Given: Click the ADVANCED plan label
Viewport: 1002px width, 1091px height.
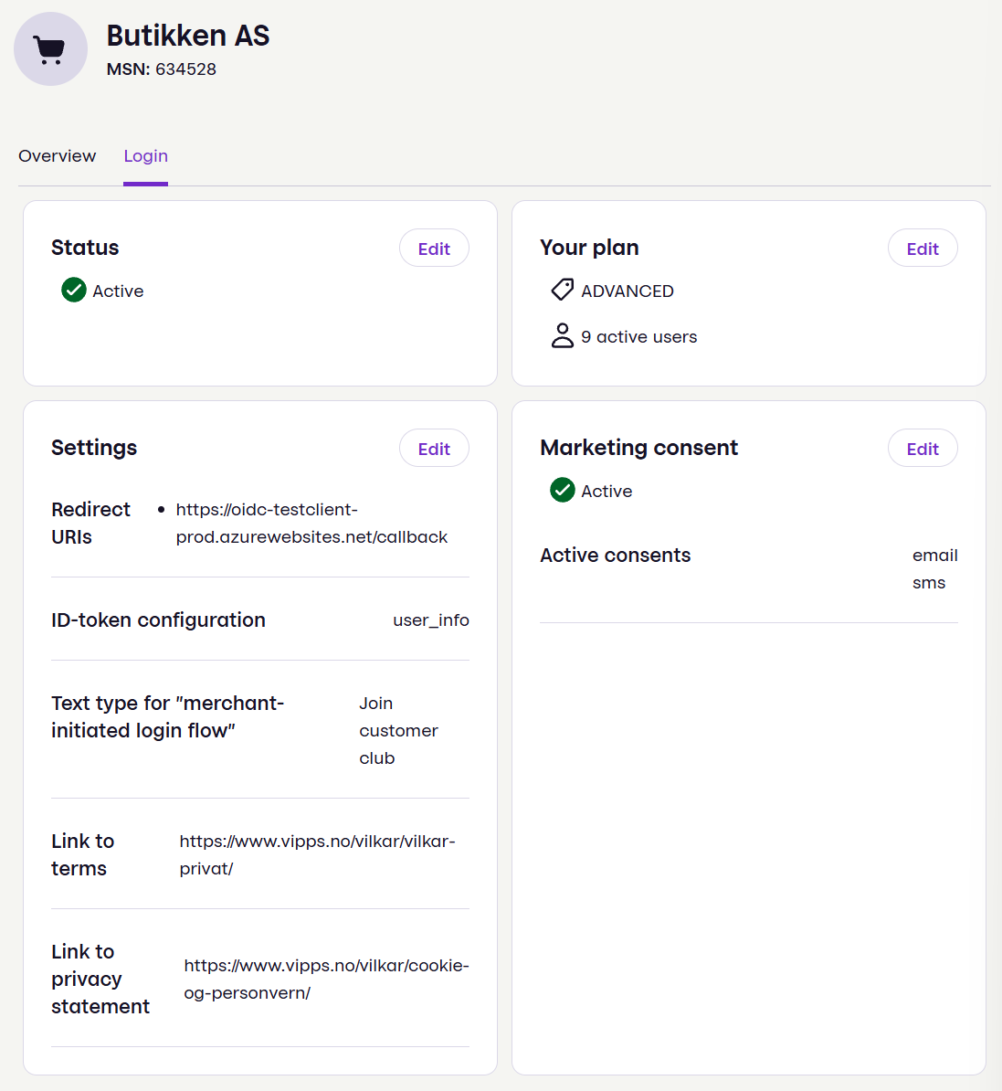Looking at the screenshot, I should [627, 291].
